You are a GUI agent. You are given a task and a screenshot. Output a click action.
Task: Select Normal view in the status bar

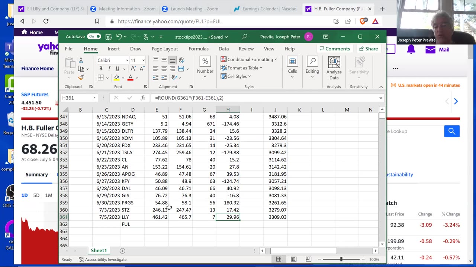point(279,259)
